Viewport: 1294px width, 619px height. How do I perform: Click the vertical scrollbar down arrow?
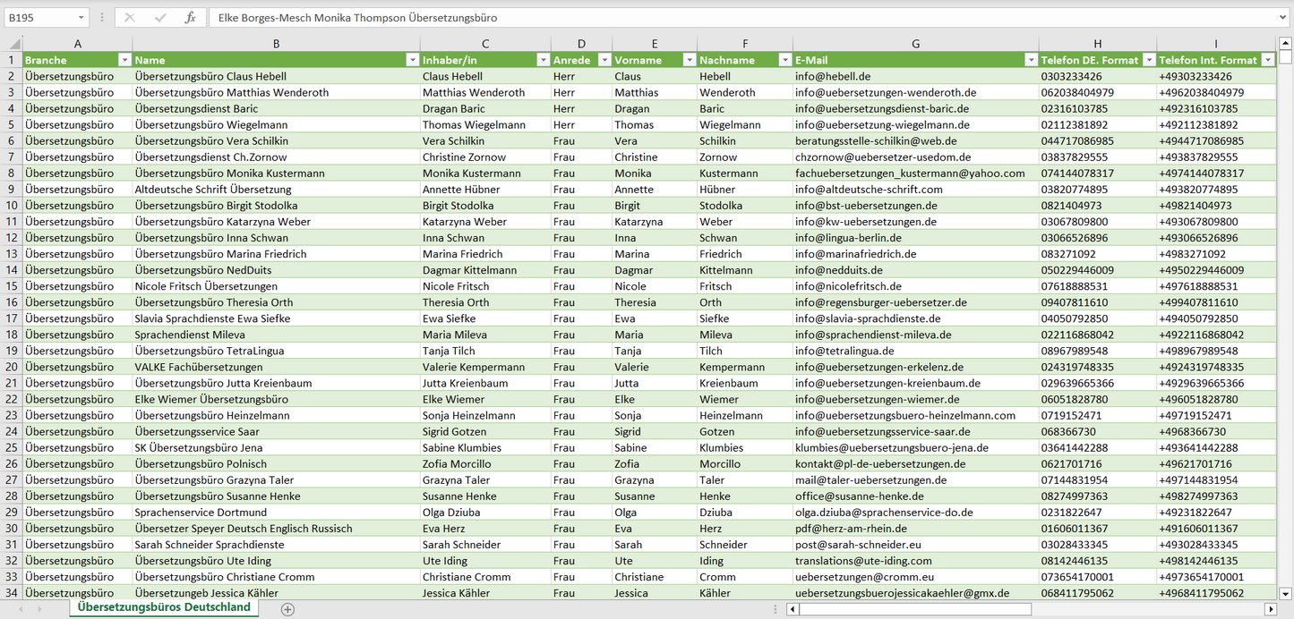click(1286, 592)
